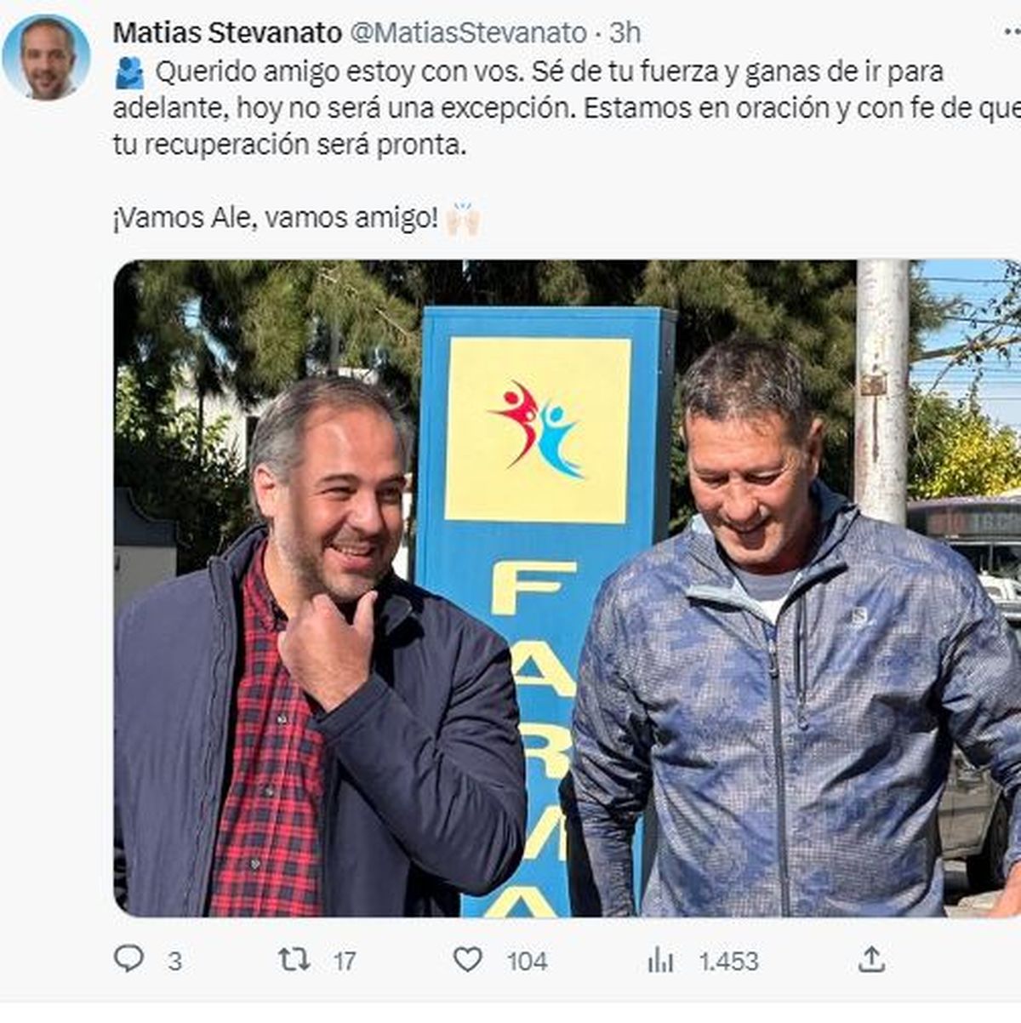Click the tweet text starting Querido amigo
This screenshot has width=1021, height=1023.
click(x=567, y=108)
